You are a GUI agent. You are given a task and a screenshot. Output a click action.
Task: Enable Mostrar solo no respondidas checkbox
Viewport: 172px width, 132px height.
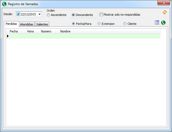click(x=101, y=15)
